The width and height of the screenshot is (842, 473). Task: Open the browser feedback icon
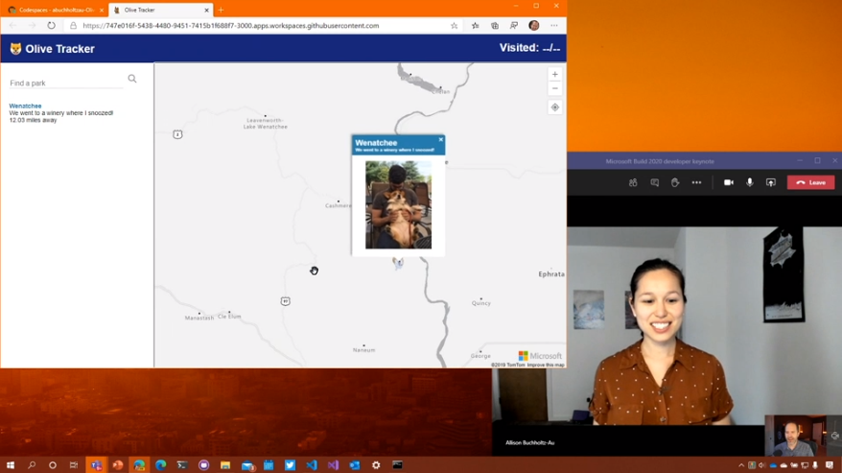(514, 25)
